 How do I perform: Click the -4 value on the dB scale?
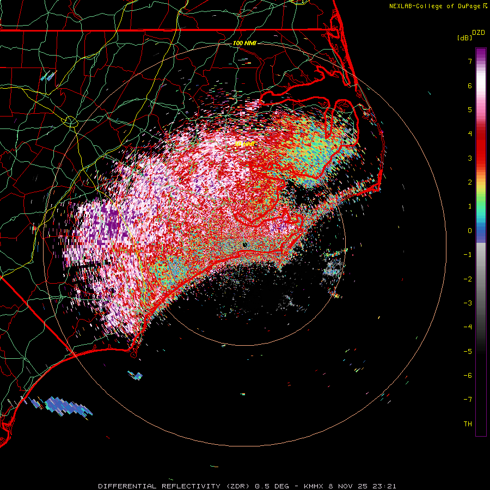(x=468, y=327)
